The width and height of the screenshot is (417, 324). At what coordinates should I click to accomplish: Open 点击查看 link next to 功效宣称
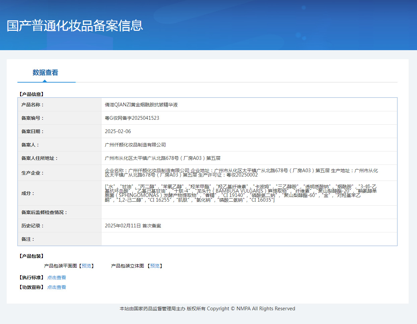pyautogui.click(x=57, y=287)
